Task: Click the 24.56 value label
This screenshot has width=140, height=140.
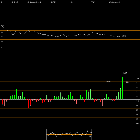Action: [x=108, y=81]
